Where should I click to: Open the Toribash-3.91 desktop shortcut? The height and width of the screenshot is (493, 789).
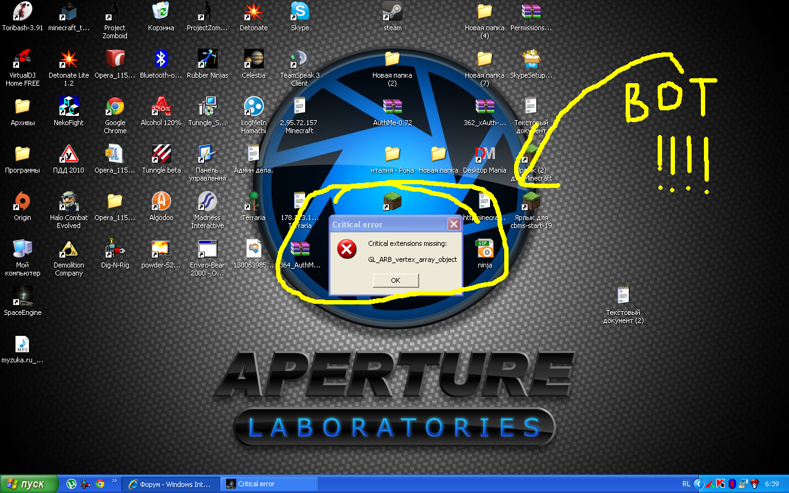click(23, 17)
